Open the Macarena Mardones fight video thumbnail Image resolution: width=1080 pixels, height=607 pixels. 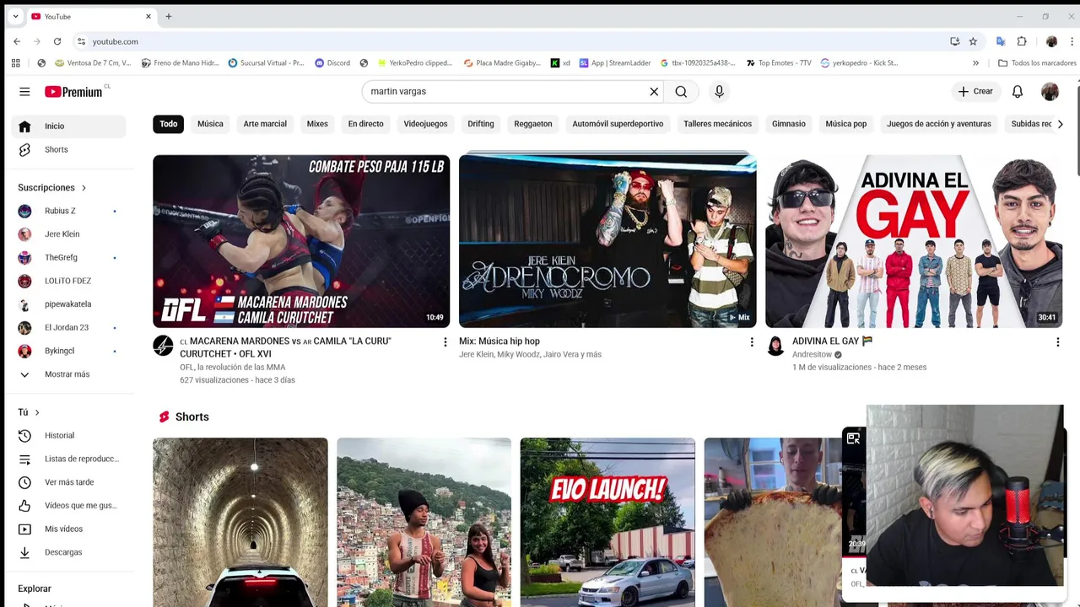click(x=301, y=241)
